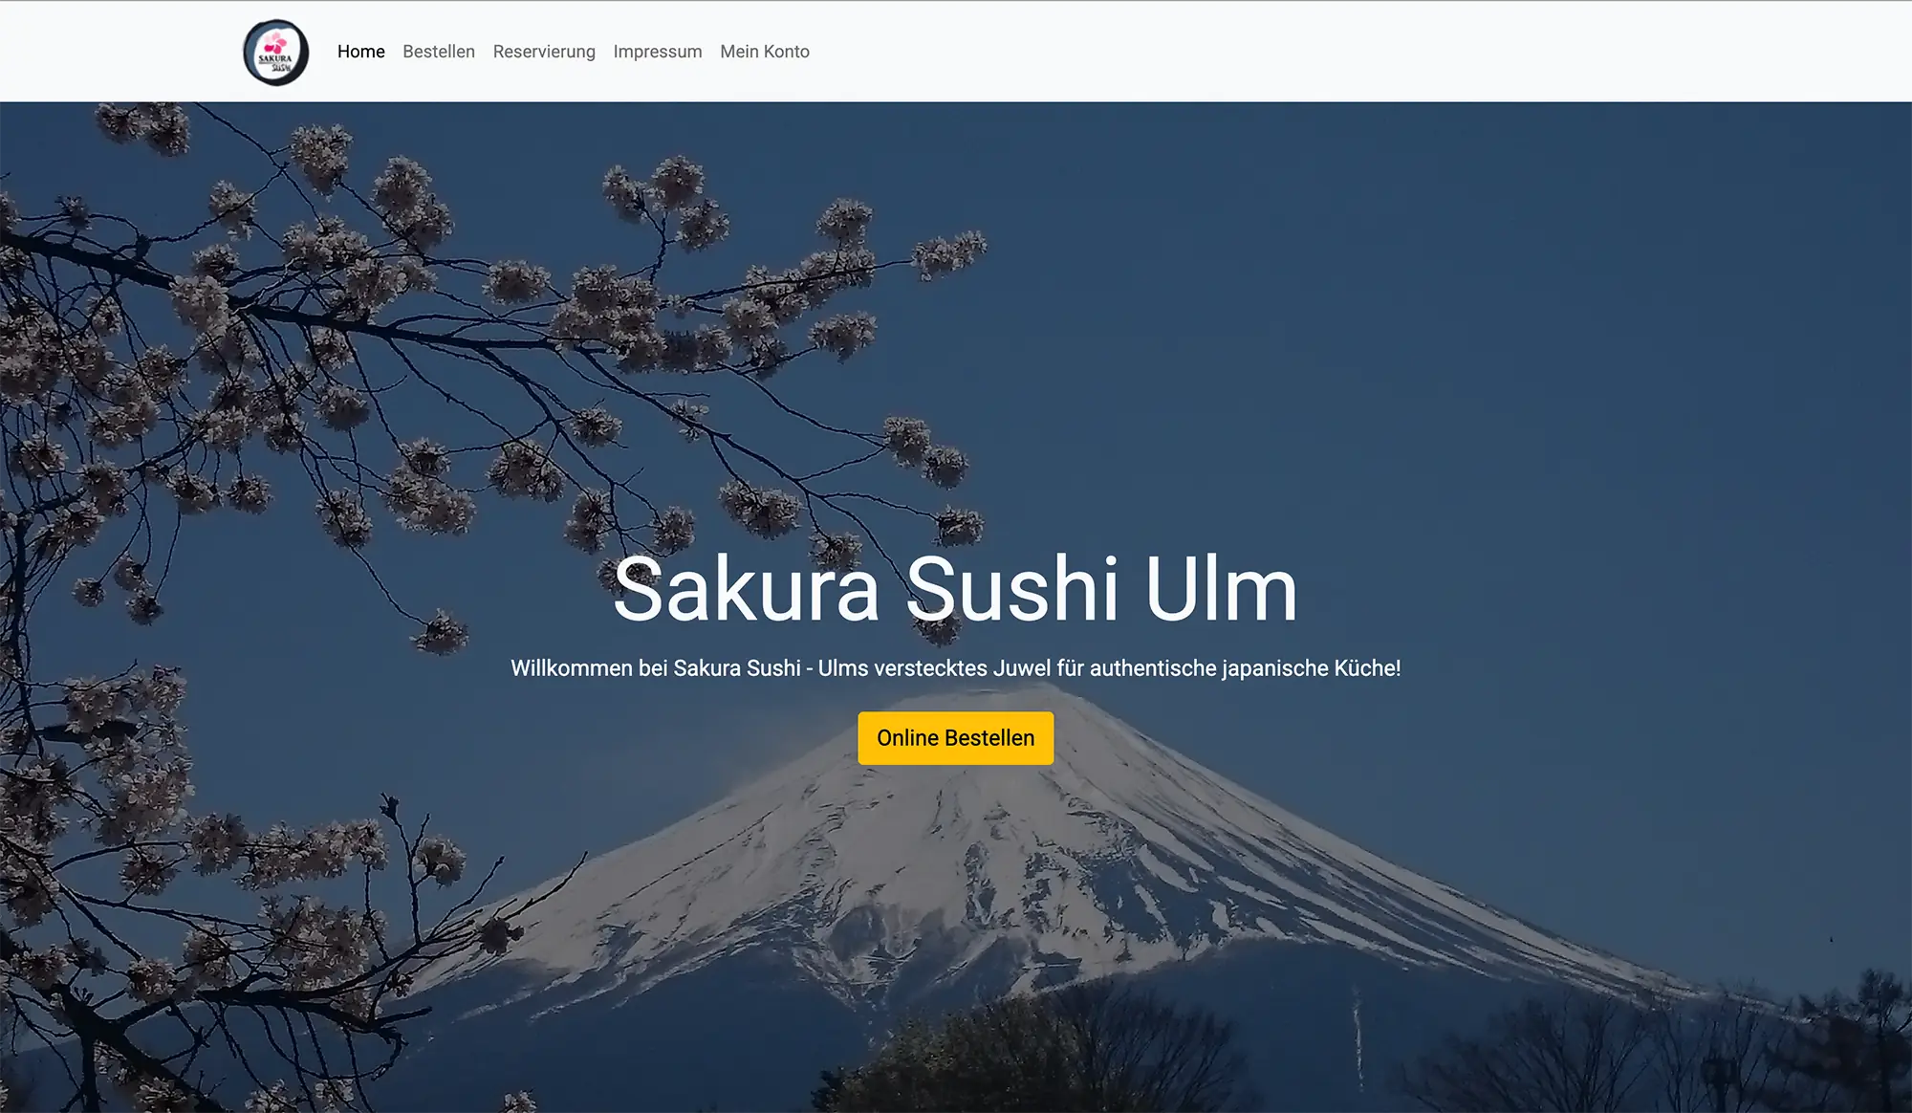Open the Reservierung menu item
Screen dimensions: 1912x1113
click(x=543, y=52)
